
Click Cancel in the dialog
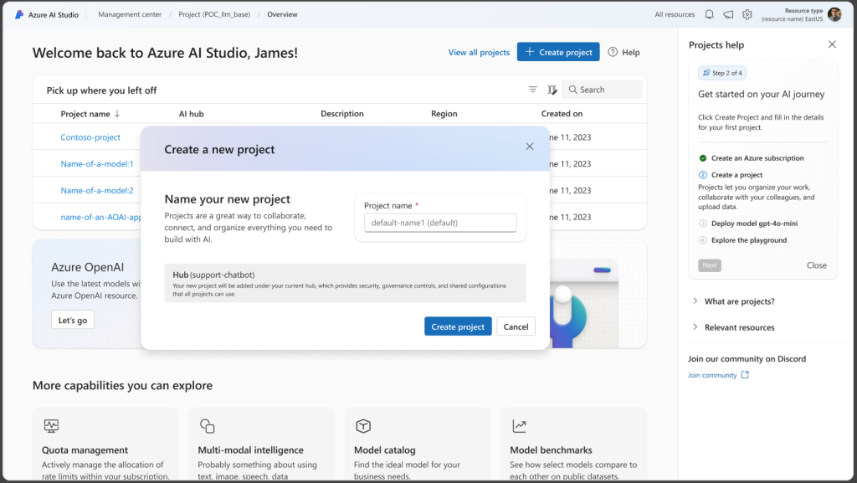pyautogui.click(x=516, y=326)
